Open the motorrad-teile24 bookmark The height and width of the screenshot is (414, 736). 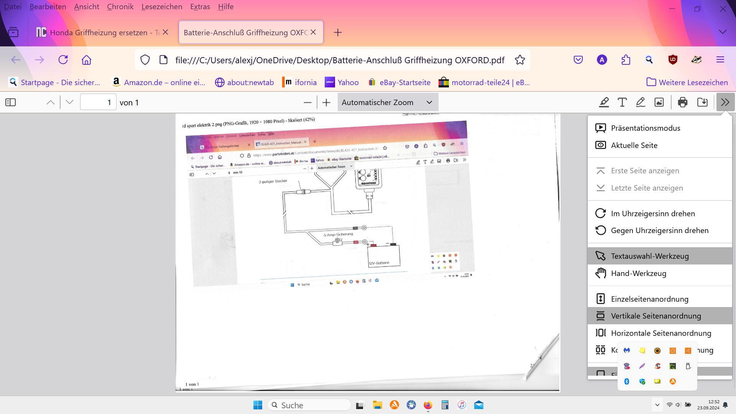coord(485,82)
